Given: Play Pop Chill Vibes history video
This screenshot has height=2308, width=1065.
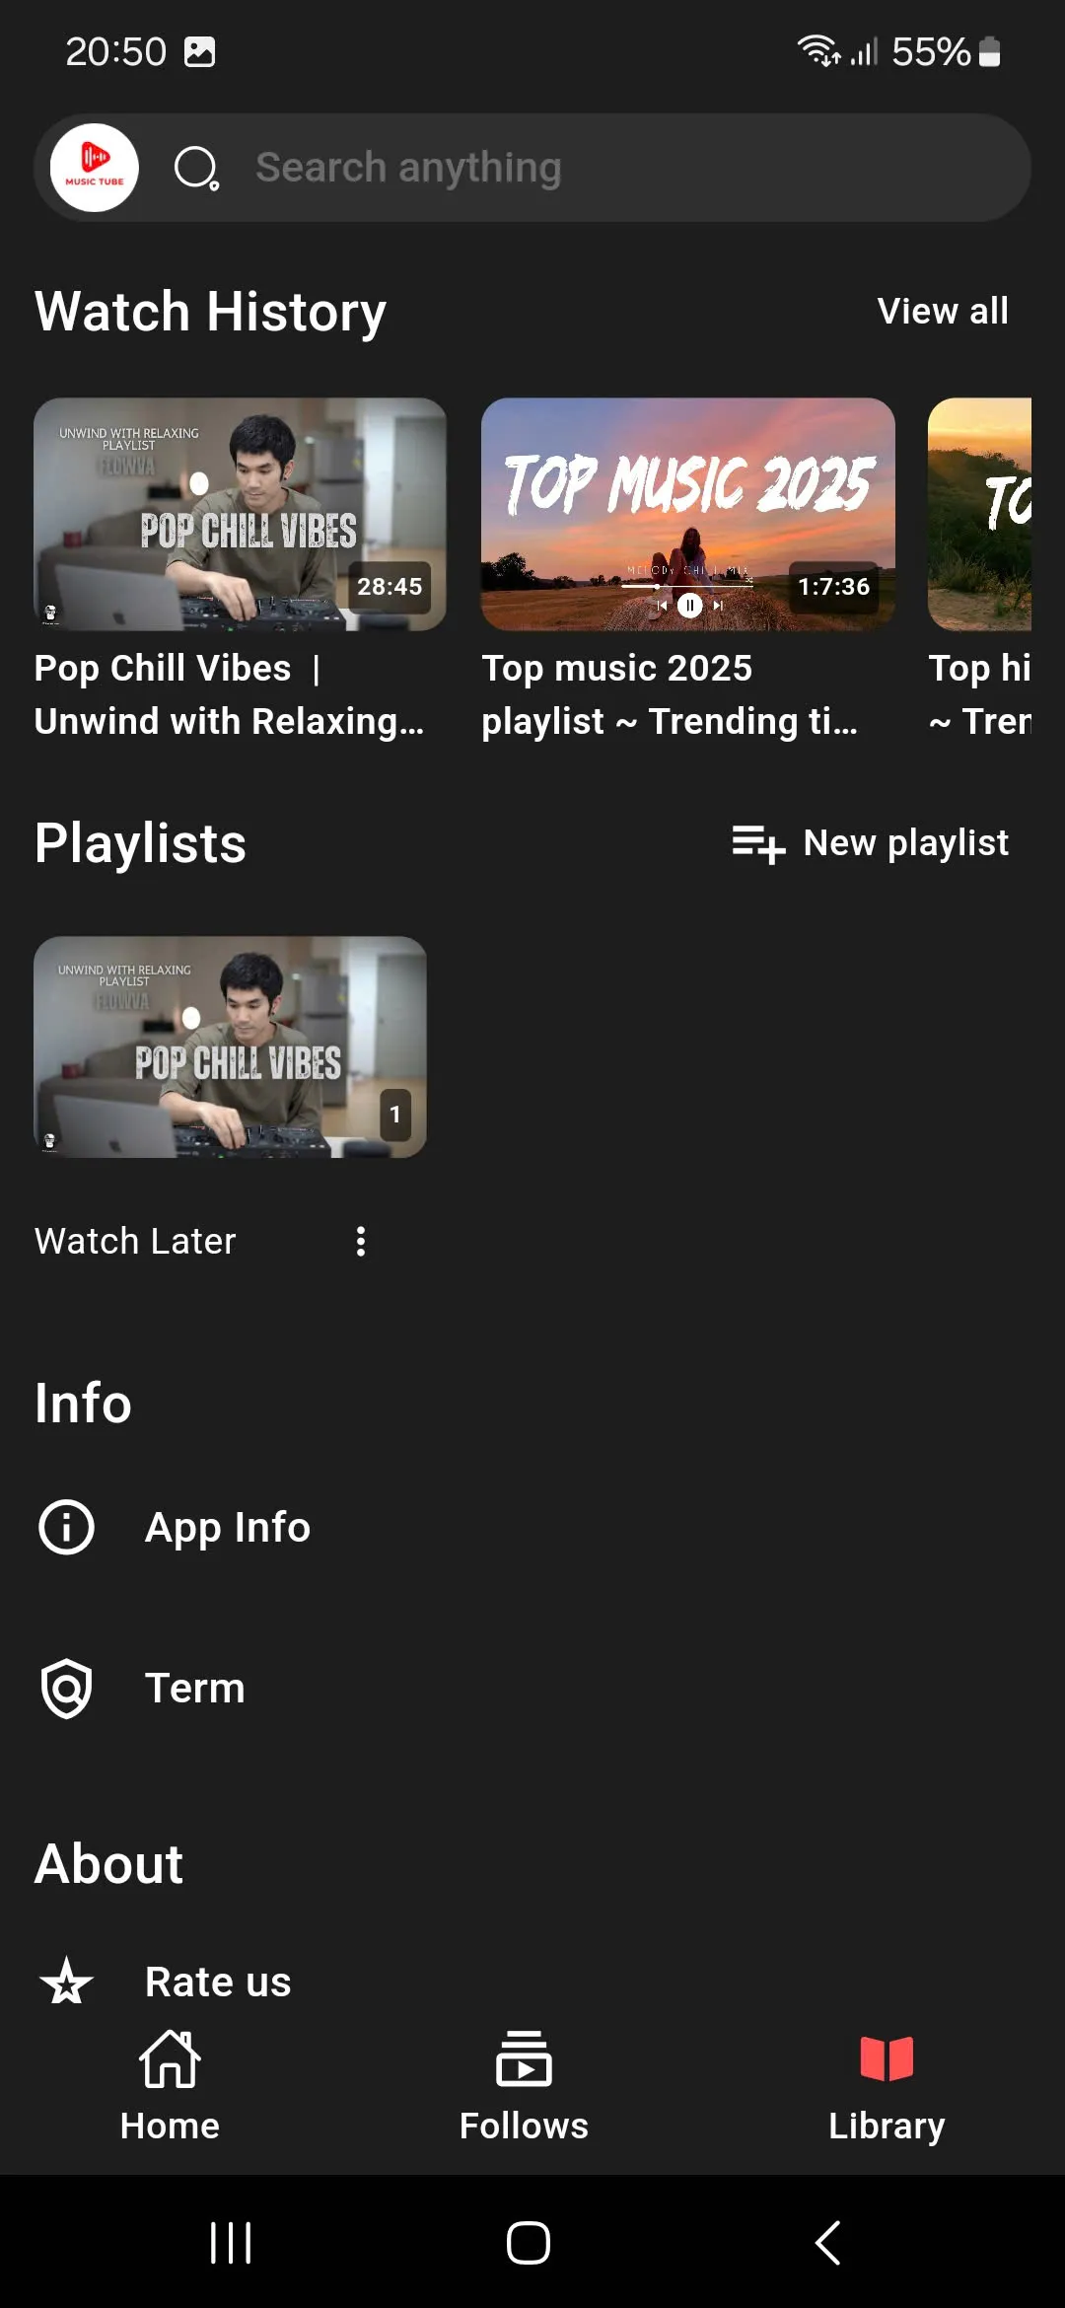Looking at the screenshot, I should pos(240,515).
